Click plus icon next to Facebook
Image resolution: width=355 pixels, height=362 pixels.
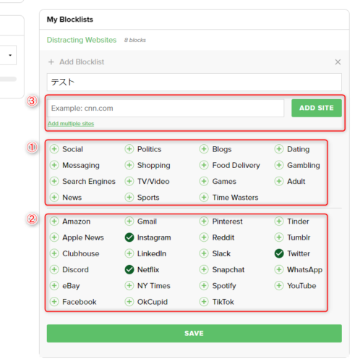(x=54, y=302)
